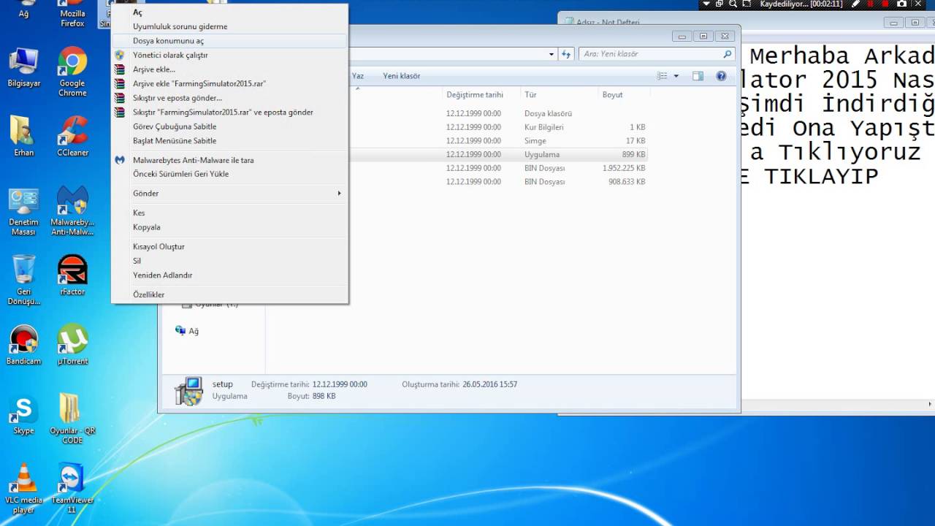Select Görev Çubuğuna Sabitle
Viewport: 935px width, 526px height.
pos(230,126)
